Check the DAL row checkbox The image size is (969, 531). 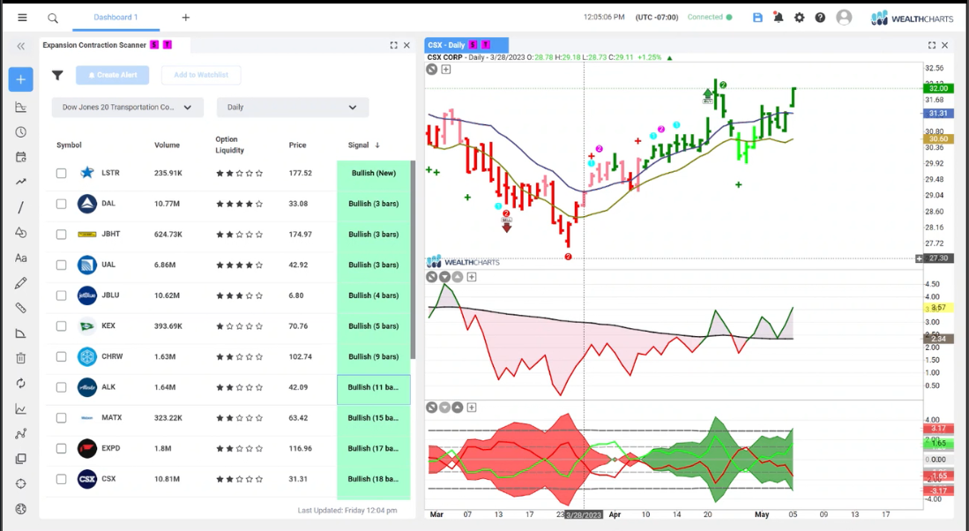pos(61,204)
